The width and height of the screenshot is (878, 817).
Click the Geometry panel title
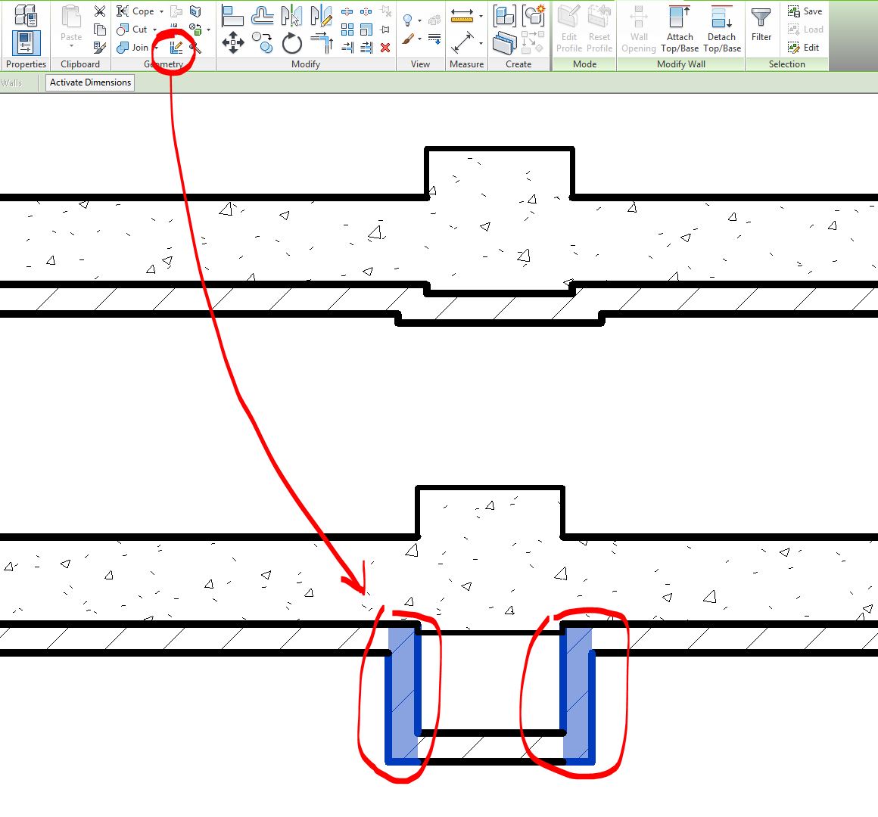[x=163, y=64]
